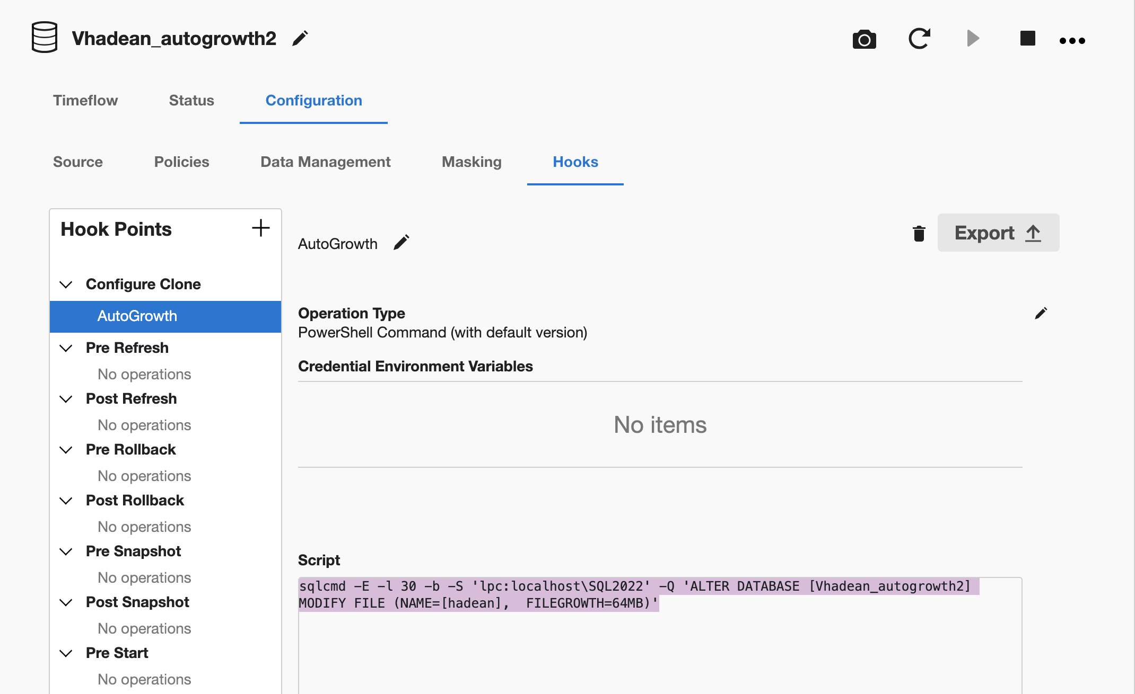Collapse the Post Rollback hook point
1135x694 pixels.
tap(66, 501)
